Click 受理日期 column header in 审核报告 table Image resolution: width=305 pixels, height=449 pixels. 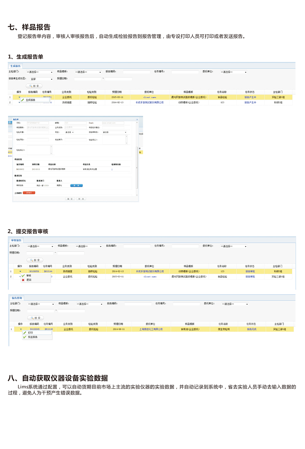(x=117, y=266)
